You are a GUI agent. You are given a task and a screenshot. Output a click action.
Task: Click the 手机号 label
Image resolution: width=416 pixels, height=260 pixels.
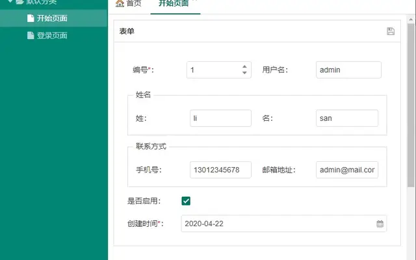pyautogui.click(x=149, y=170)
